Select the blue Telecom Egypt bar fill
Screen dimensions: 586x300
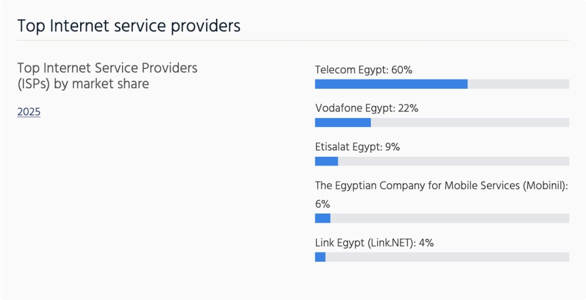point(391,84)
